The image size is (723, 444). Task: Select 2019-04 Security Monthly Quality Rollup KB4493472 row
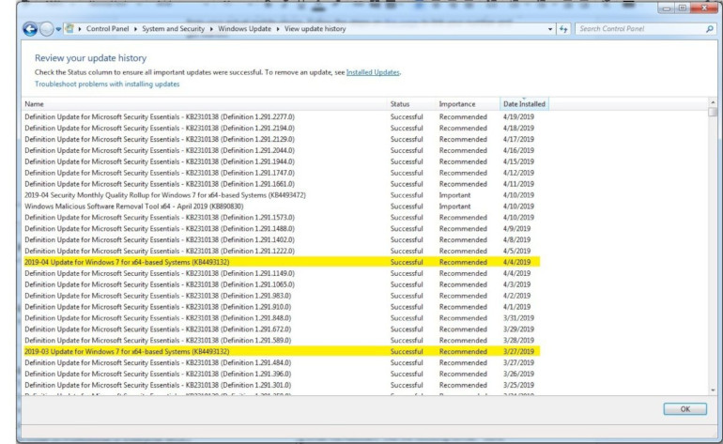point(282,195)
